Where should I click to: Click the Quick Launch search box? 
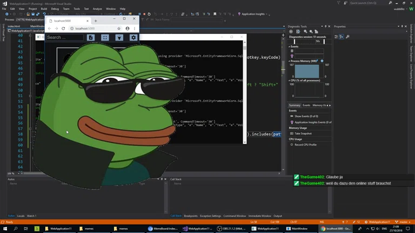tap(371, 3)
